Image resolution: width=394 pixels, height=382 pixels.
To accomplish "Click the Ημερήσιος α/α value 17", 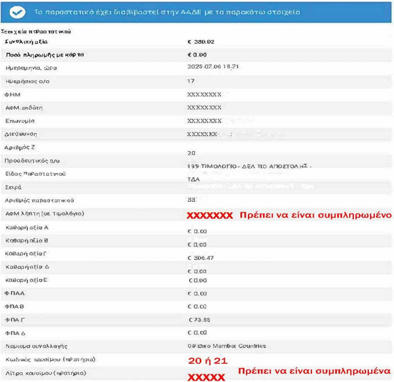I will click(x=190, y=81).
